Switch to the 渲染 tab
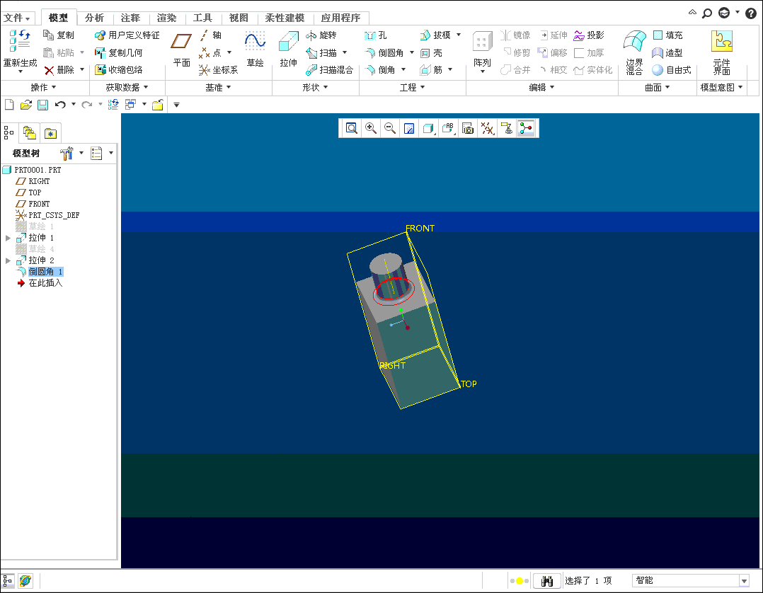The image size is (763, 593). pos(166,18)
